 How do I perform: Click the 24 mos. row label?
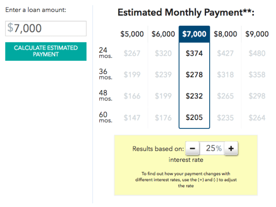click(105, 53)
